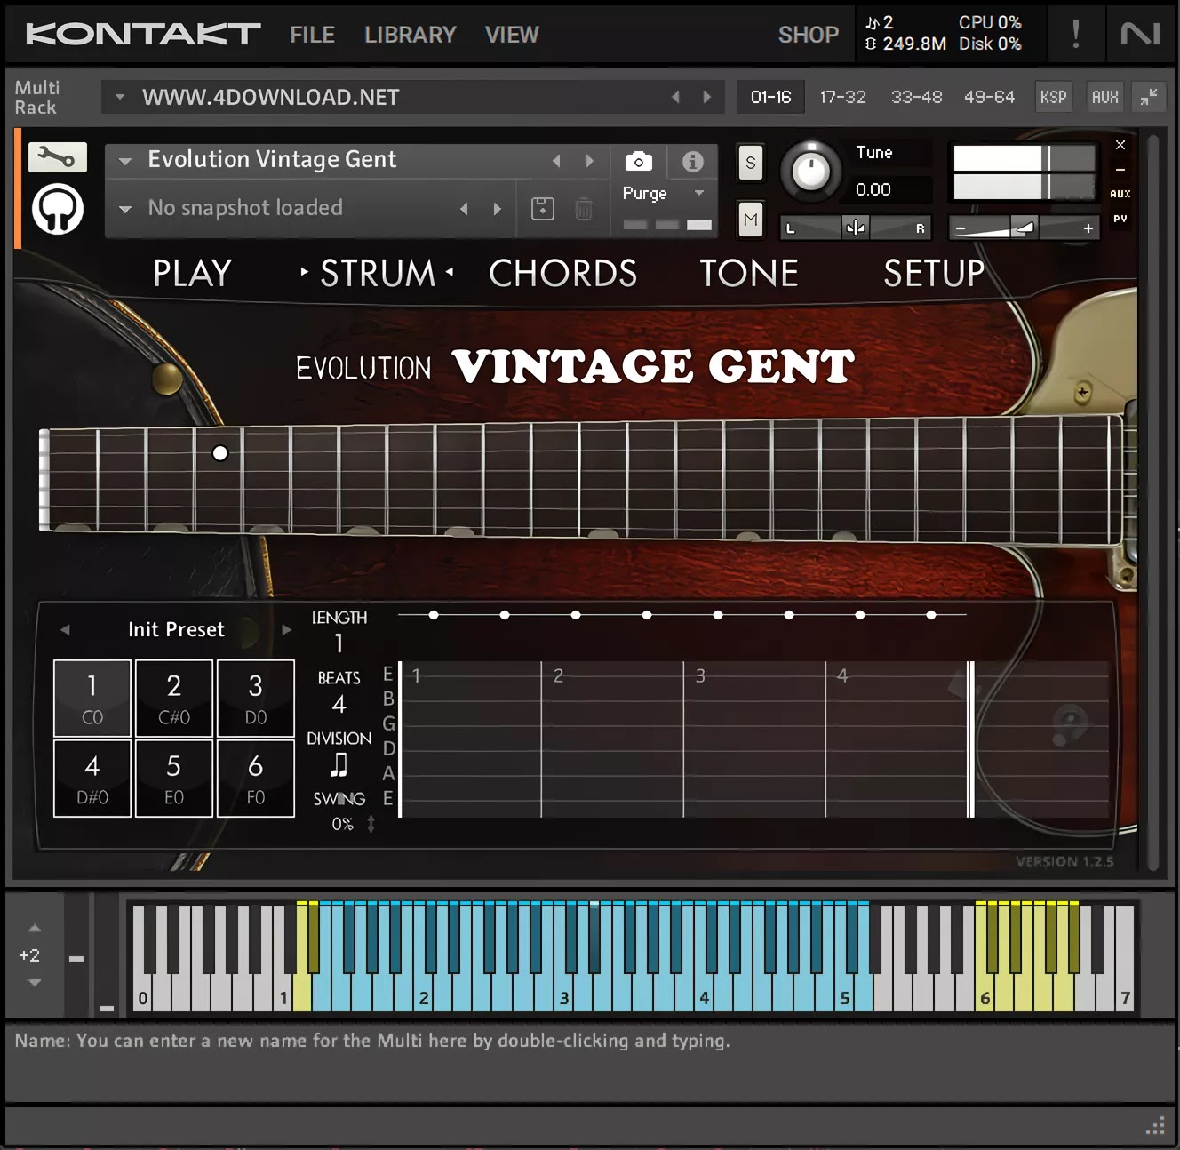Image resolution: width=1180 pixels, height=1150 pixels.
Task: Show instrument info with the i icon
Action: point(692,161)
